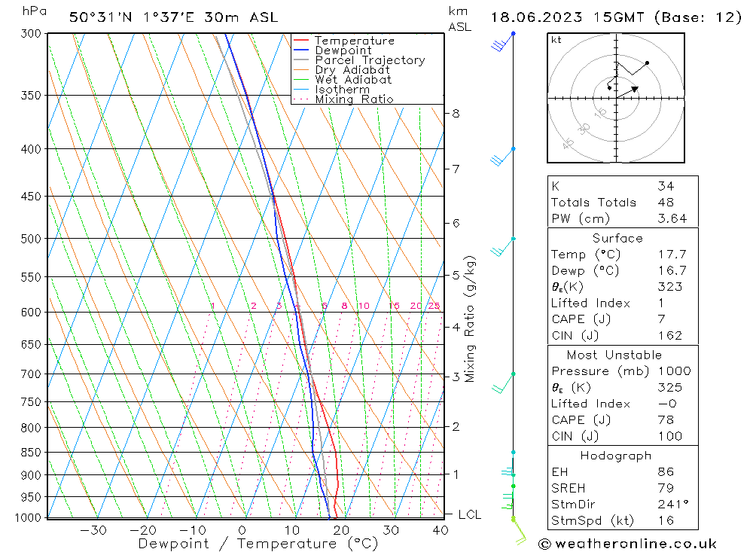Click the wind barb at 700 hPa
This screenshot has height=552, width=753.
pyautogui.click(x=503, y=383)
